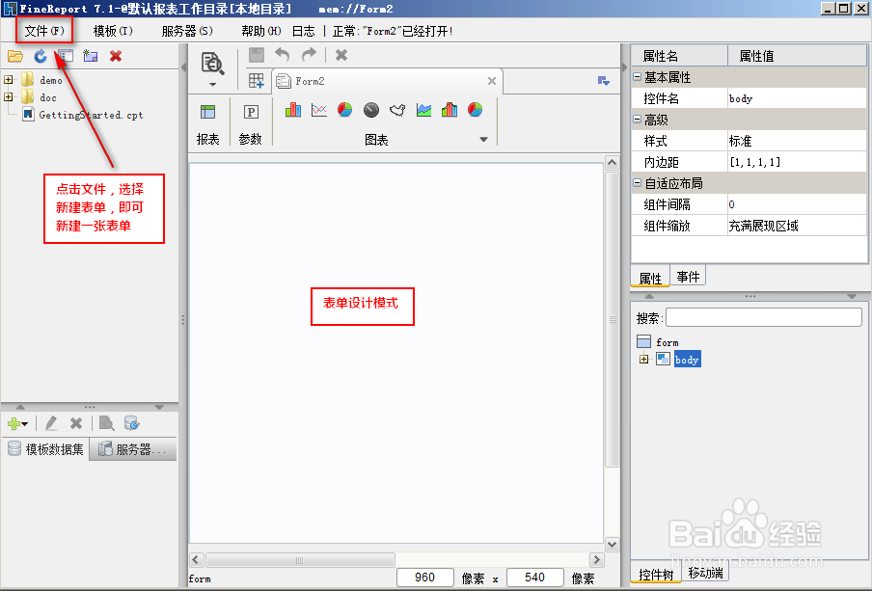Add a new dataset with green plus icon
The image size is (872, 591).
point(14,423)
